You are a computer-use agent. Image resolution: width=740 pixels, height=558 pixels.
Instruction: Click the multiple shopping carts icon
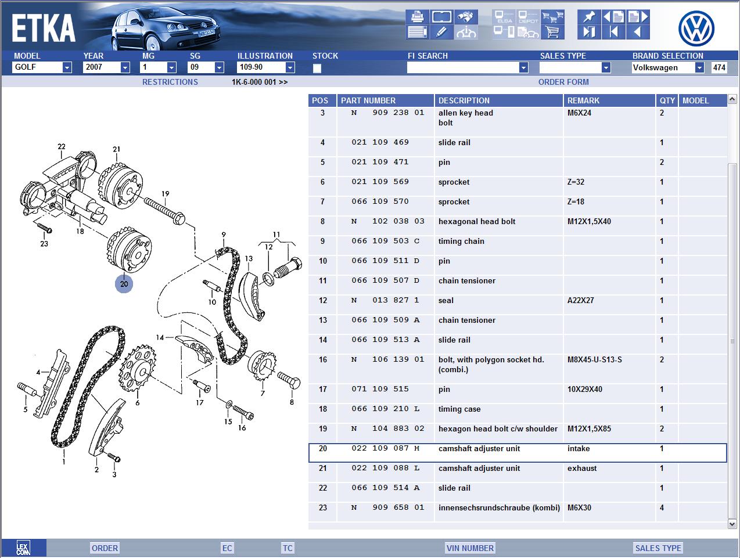click(552, 16)
